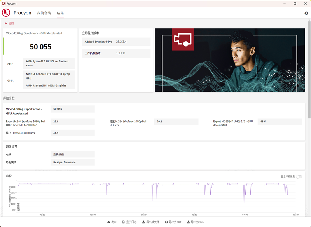Click the UL Procyon logo icon

(6, 13)
